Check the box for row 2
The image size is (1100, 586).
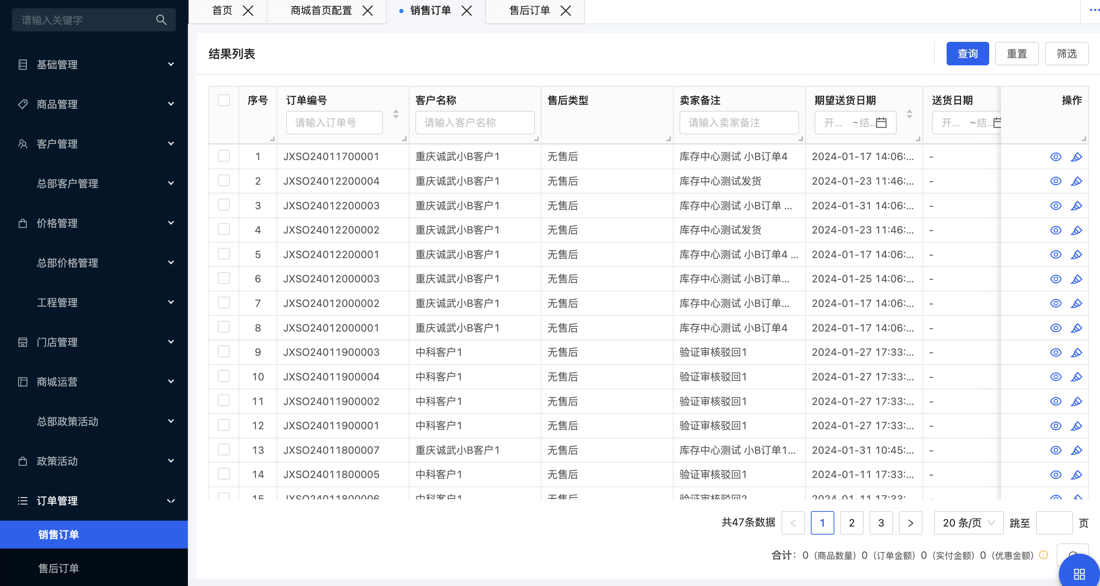(x=224, y=180)
